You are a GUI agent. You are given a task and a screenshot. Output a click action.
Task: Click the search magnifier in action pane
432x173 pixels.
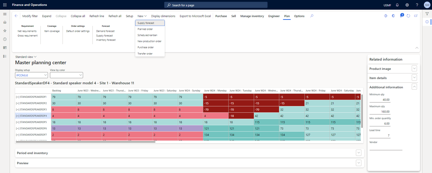312,16
